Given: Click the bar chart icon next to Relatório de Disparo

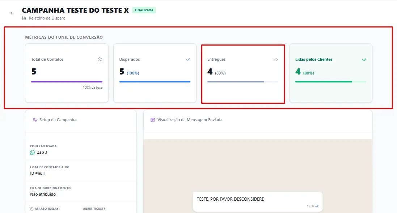Looking at the screenshot, I should click(x=24, y=18).
